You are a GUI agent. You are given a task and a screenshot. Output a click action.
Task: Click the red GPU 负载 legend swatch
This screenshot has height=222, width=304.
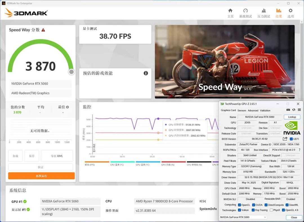pyautogui.click(x=173, y=162)
